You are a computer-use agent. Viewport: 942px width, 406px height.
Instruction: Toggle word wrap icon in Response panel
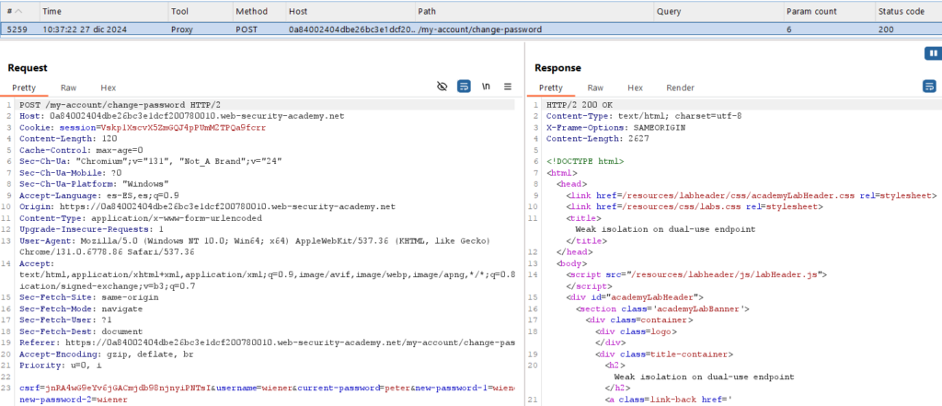point(929,87)
